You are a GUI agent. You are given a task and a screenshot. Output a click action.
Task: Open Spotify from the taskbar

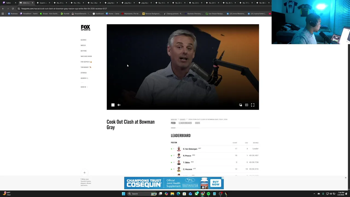(208, 194)
